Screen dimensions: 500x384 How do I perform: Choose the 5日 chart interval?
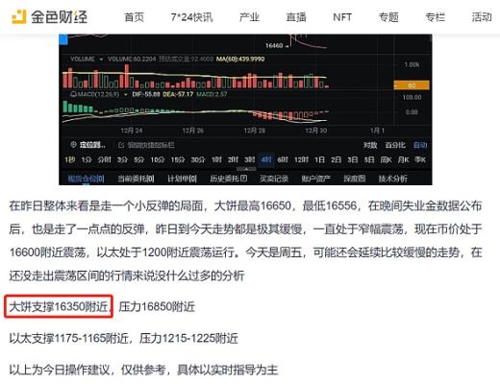[369, 159]
